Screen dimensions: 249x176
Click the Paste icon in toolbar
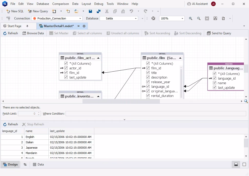pos(123,11)
